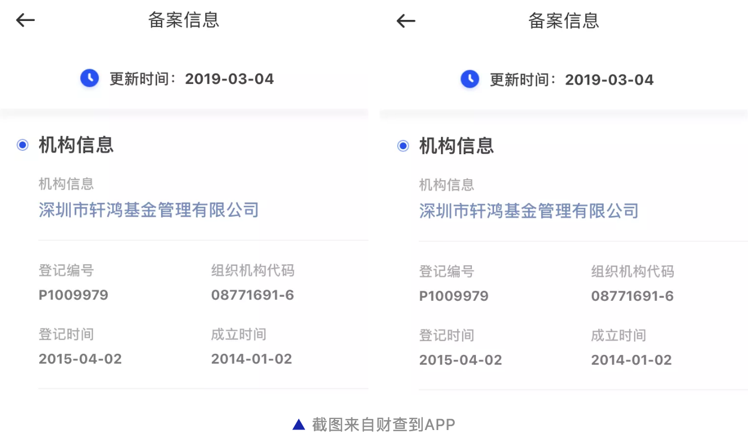
Task: Click registration date 2015-04-02 in right panel
Action: [460, 360]
